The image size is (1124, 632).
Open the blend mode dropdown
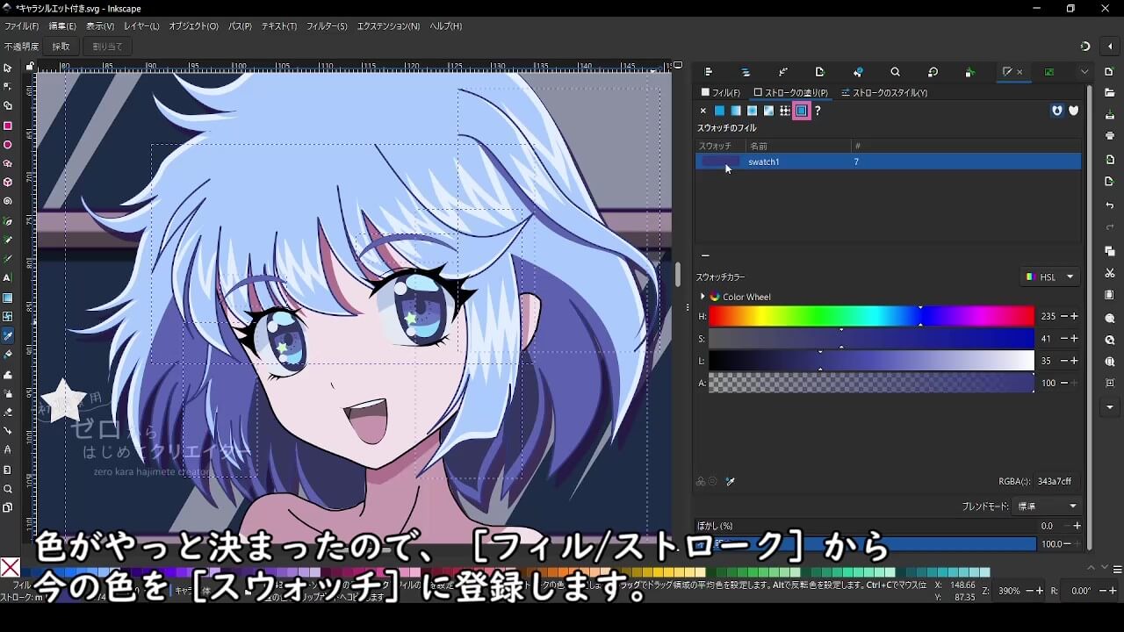(x=1047, y=506)
